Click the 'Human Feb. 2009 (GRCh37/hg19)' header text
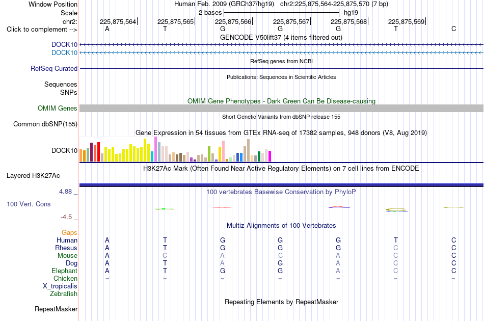This screenshot has width=484, height=321. (224, 4)
